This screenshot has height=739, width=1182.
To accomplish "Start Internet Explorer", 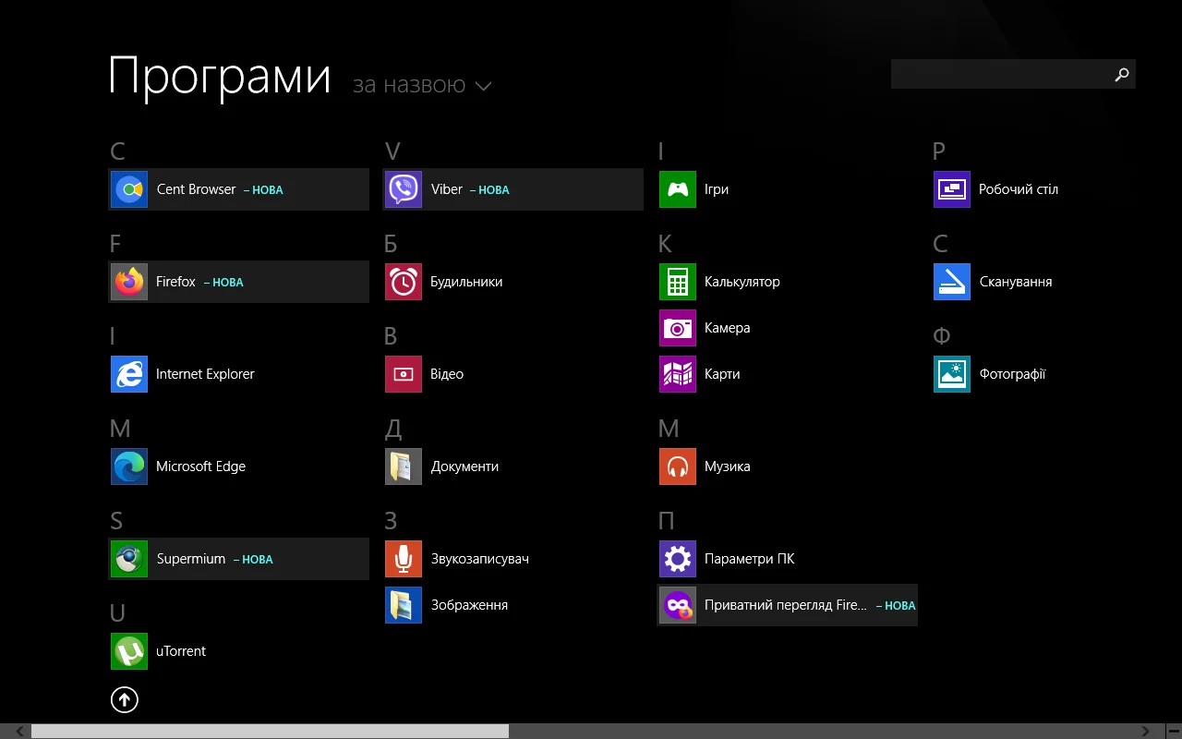I will [129, 374].
